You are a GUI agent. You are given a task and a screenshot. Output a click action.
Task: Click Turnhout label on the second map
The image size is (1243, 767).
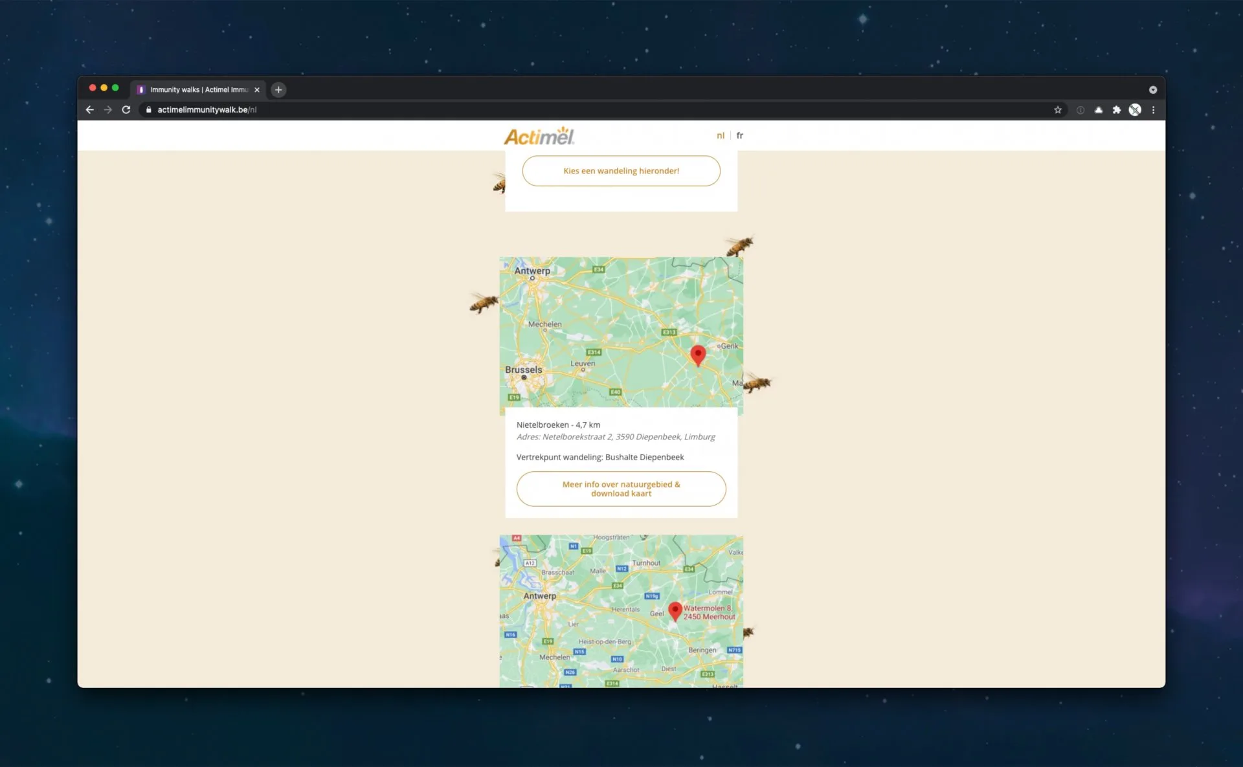tap(646, 563)
